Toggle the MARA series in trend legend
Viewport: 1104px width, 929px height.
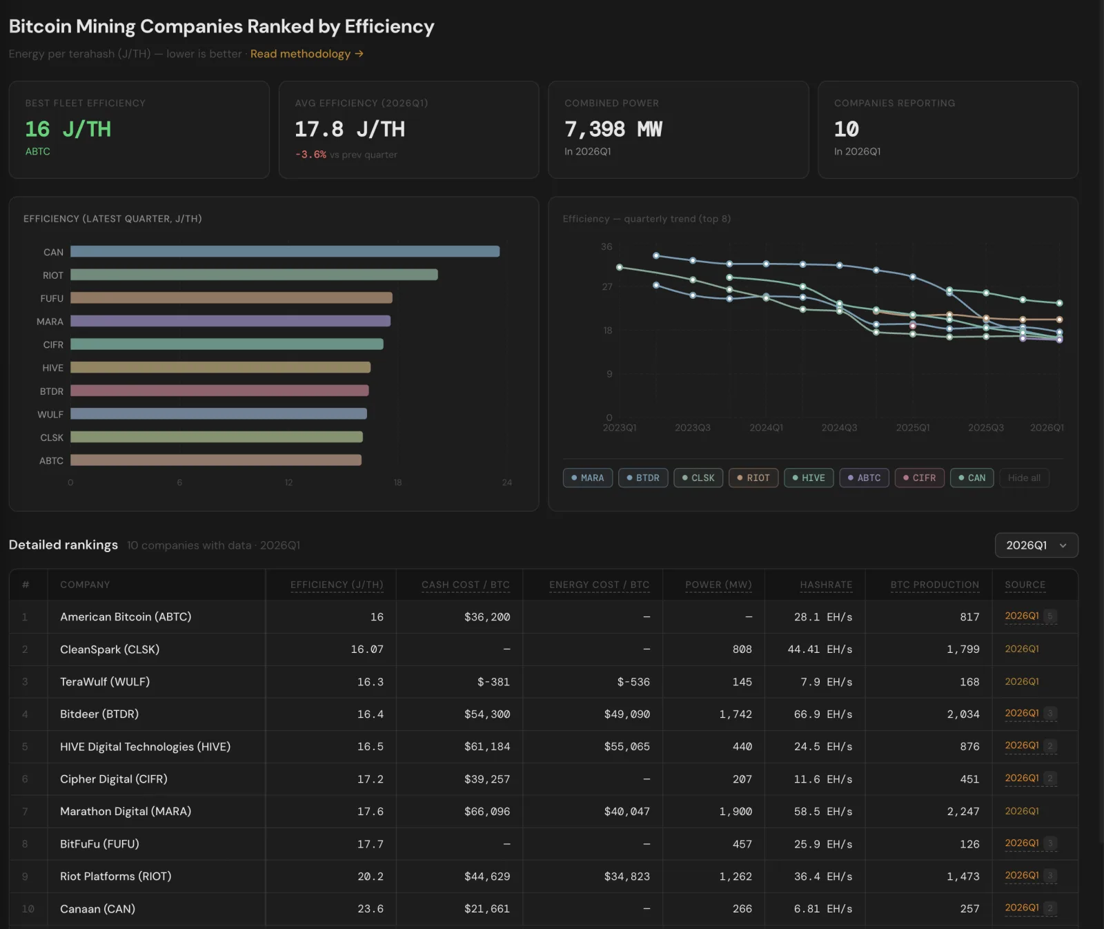[588, 478]
